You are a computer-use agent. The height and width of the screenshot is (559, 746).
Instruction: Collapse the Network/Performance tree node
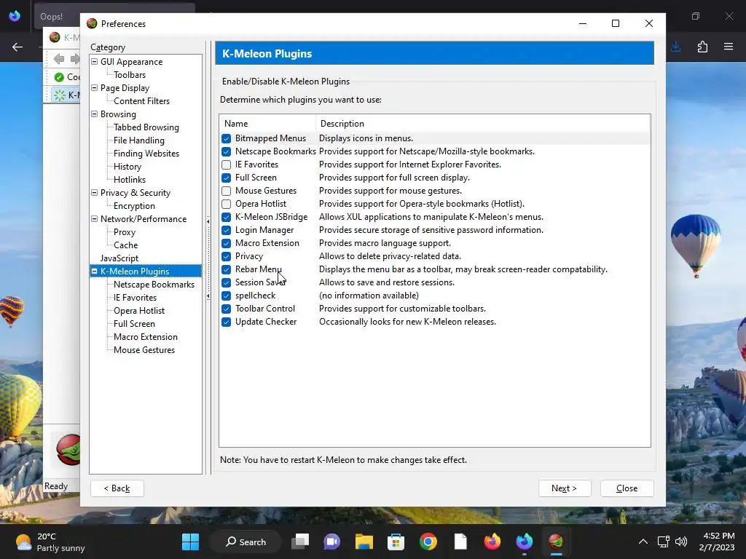(x=94, y=218)
